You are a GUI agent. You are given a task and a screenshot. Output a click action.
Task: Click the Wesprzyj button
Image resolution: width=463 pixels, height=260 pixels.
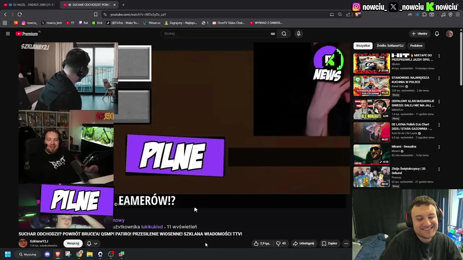73,243
